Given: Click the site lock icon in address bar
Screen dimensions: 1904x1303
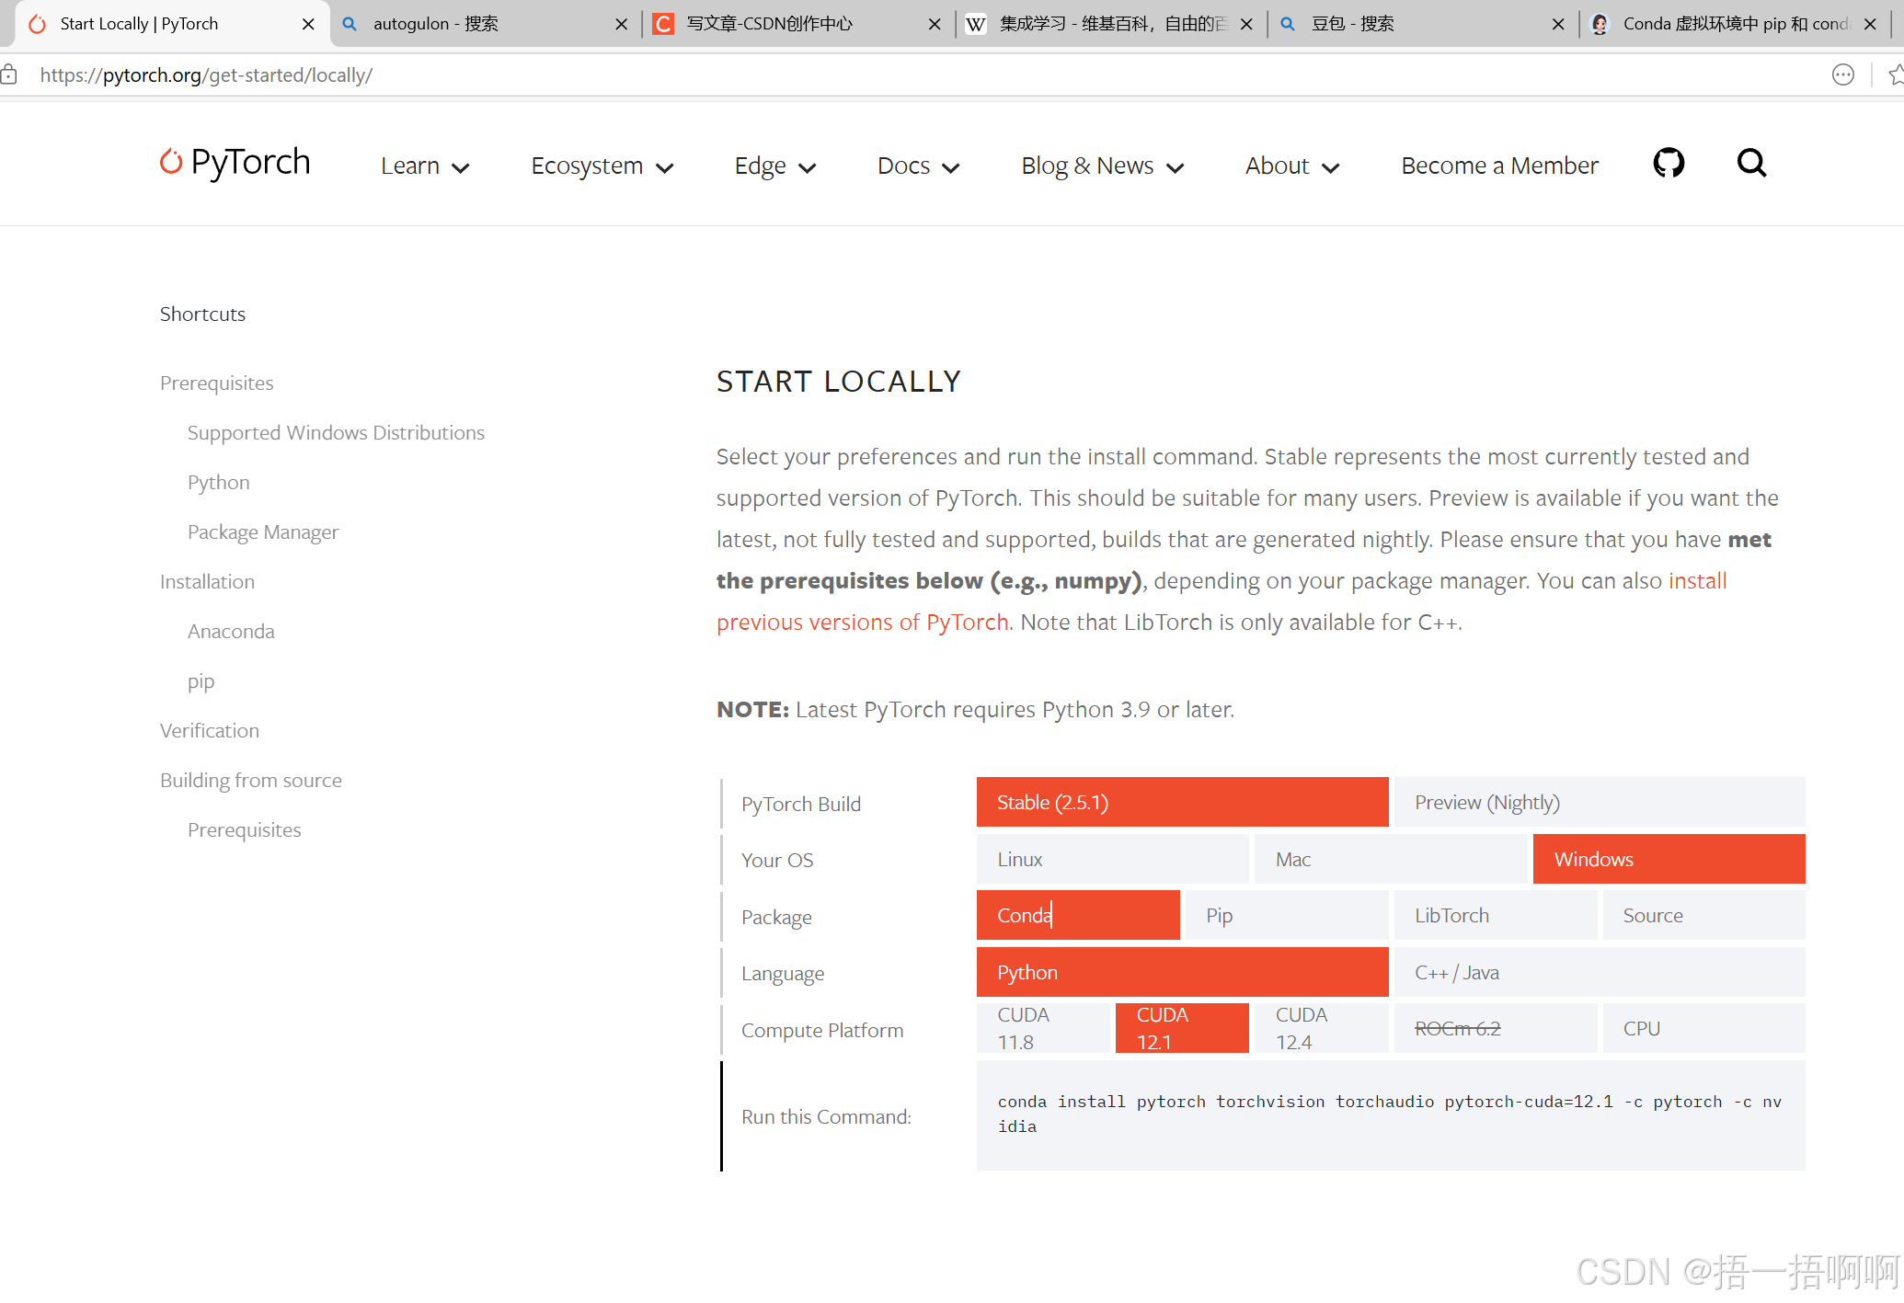Looking at the screenshot, I should 9,74.
